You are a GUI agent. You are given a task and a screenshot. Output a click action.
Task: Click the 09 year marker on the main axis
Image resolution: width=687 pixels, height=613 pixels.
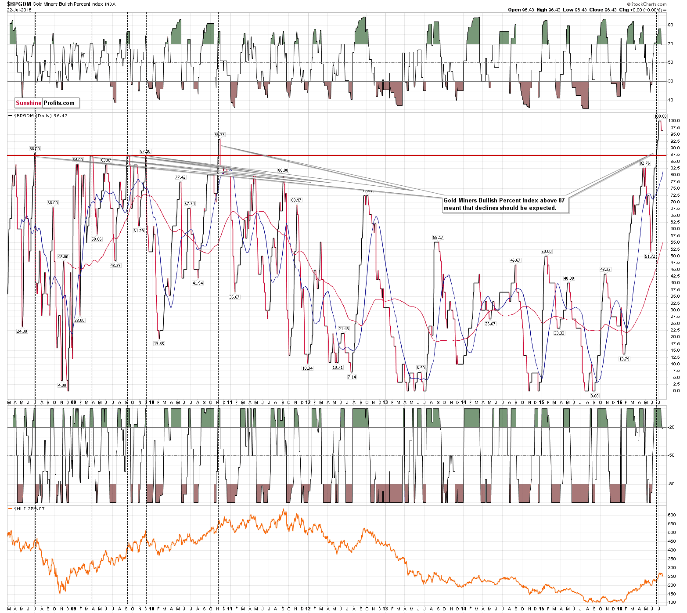pyautogui.click(x=74, y=402)
